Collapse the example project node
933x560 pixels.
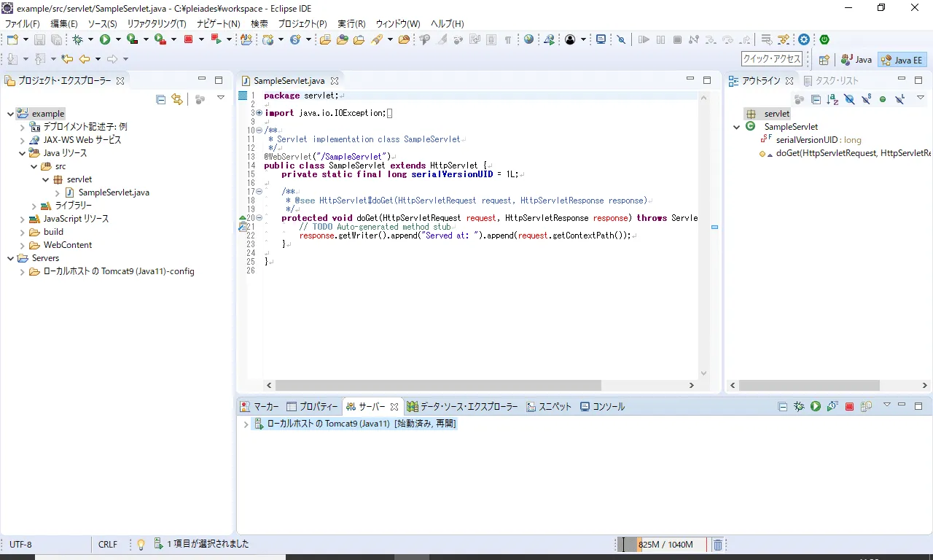pos(10,114)
